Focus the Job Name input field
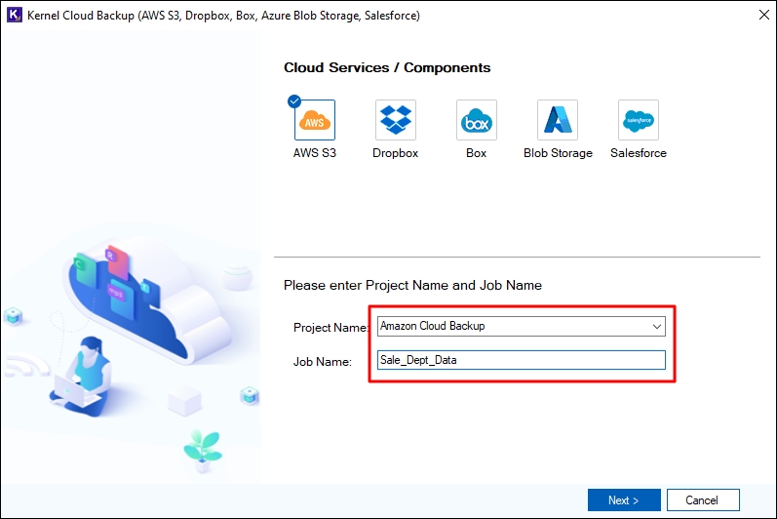This screenshot has height=519, width=777. (522, 360)
